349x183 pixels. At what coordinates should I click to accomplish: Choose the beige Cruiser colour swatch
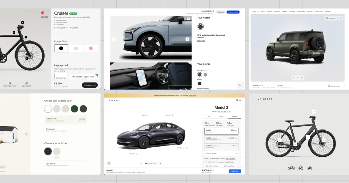point(76,48)
